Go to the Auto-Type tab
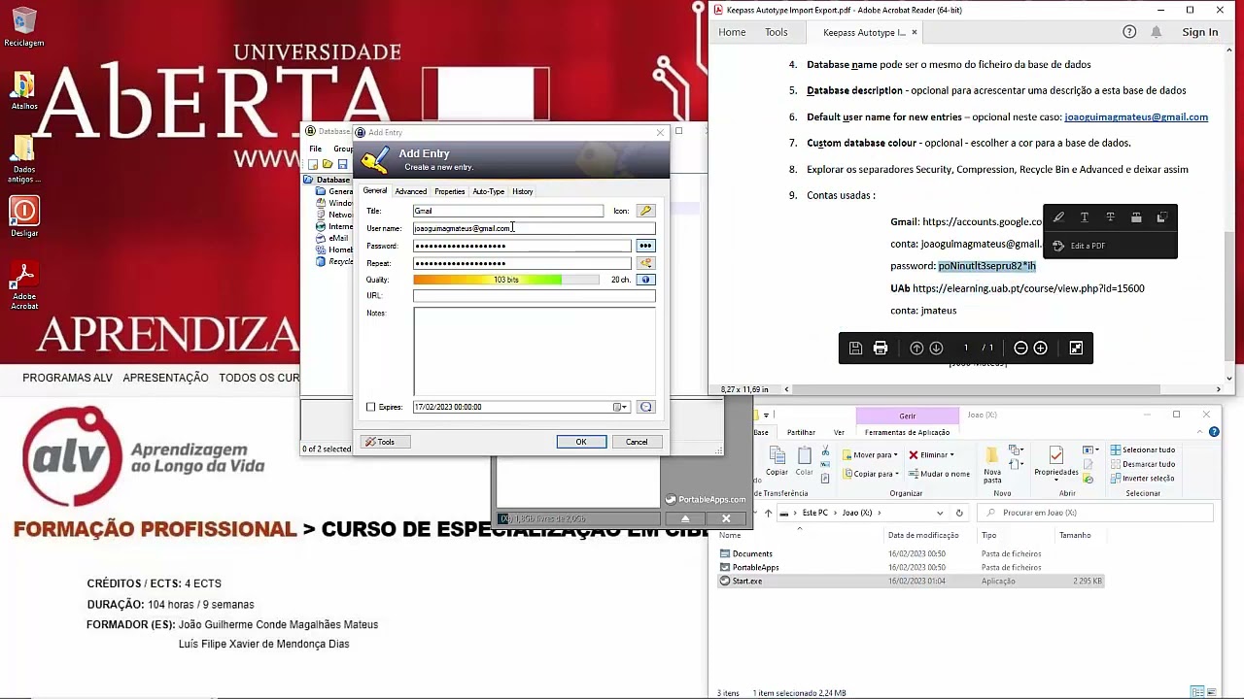 488,191
